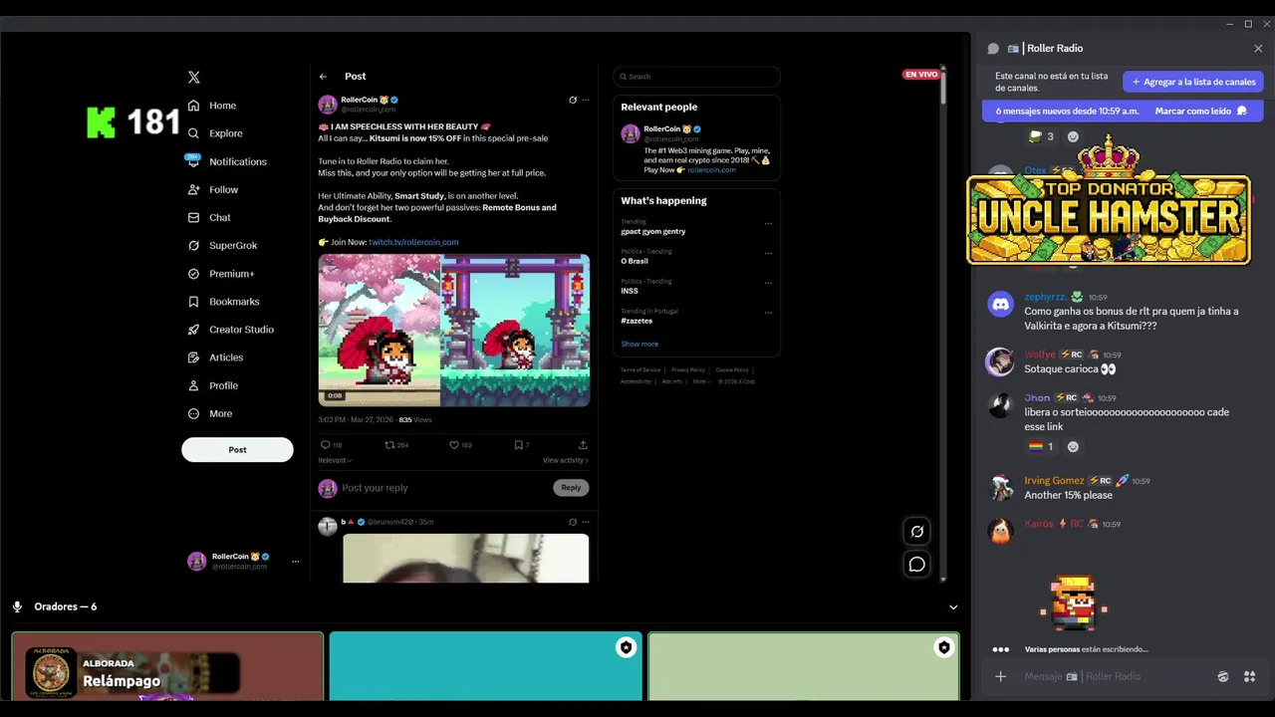This screenshot has width=1275, height=717.
Task: Open options for #zazetes trend
Action: [x=768, y=313]
